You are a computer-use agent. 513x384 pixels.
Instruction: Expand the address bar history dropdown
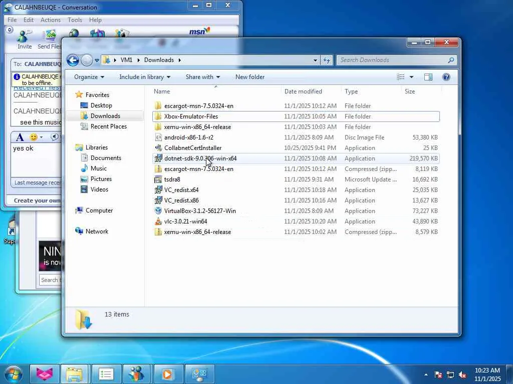[x=316, y=60]
